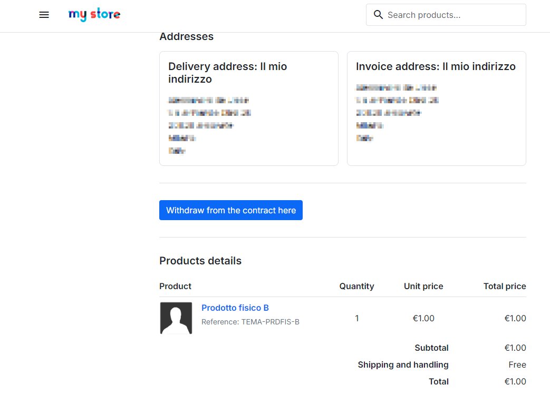Click the Unit price column header

423,286
